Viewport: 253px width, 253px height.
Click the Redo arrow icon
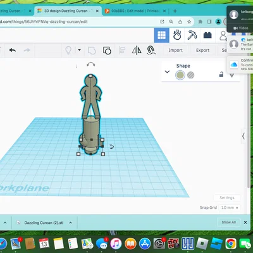point(27,50)
